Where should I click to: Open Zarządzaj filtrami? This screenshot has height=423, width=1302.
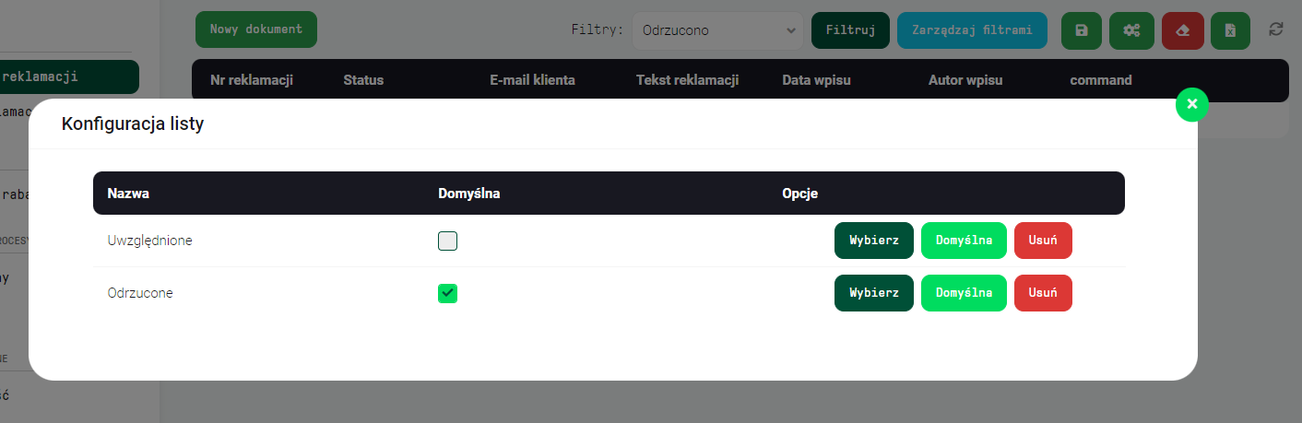(x=972, y=30)
